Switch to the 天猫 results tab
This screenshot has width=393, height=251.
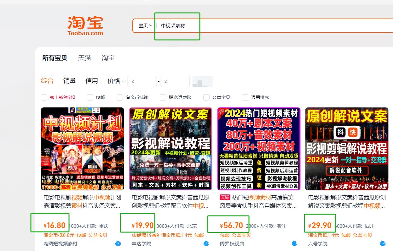(84, 58)
